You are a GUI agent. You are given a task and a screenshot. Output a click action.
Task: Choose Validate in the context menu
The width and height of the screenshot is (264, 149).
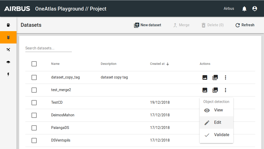216,135
